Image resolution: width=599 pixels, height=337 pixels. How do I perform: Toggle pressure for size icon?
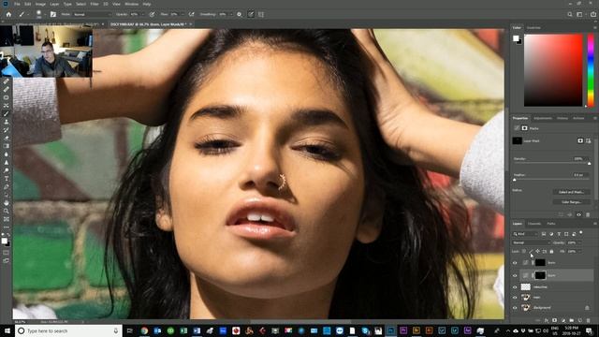pos(251,15)
